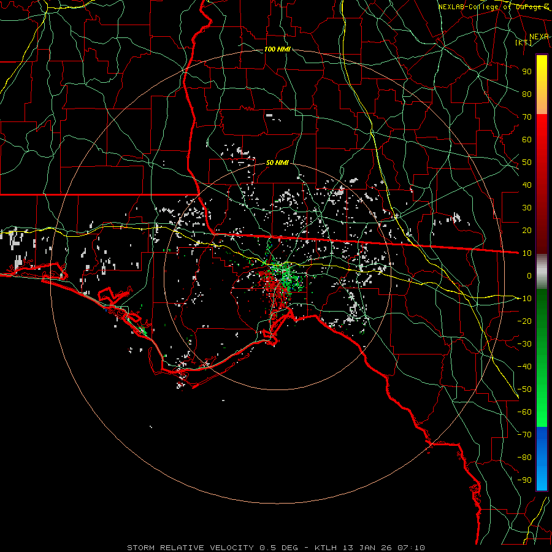552x552 pixels.
Task: Pick the gray zero-velocity scale segment
Action: [542, 272]
